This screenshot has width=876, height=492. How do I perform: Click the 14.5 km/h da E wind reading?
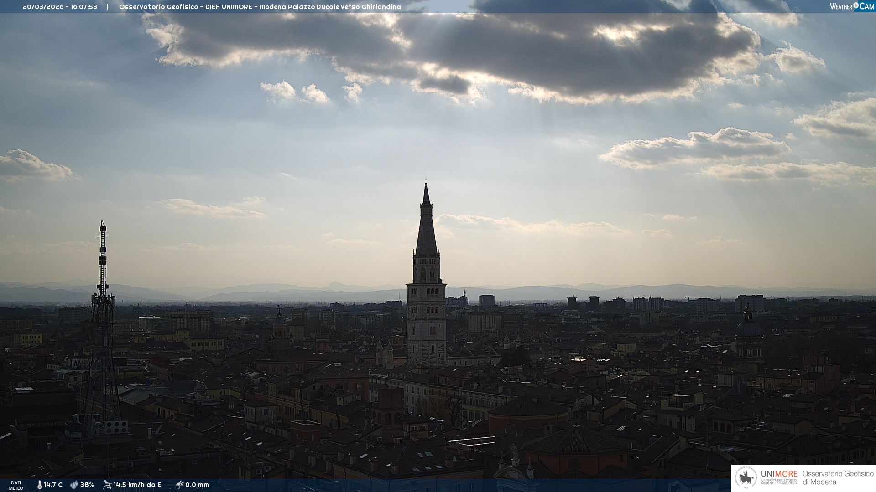tap(137, 485)
